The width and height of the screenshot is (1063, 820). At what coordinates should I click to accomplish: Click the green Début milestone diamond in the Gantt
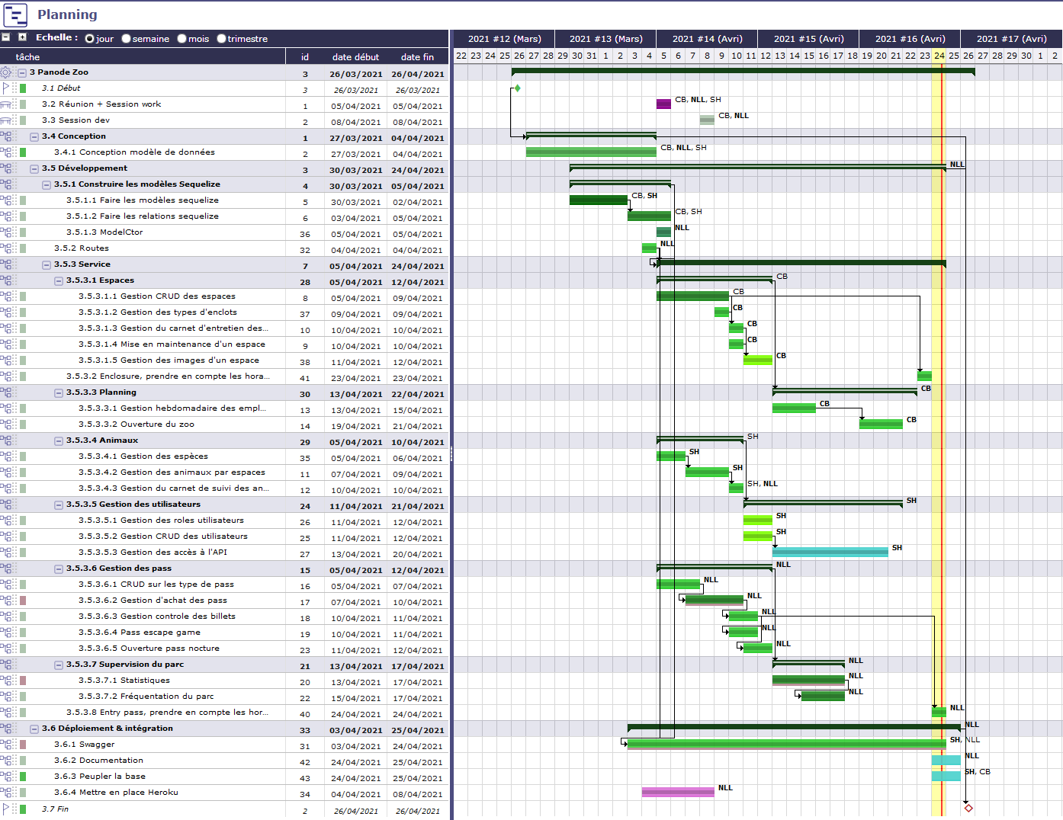(517, 88)
